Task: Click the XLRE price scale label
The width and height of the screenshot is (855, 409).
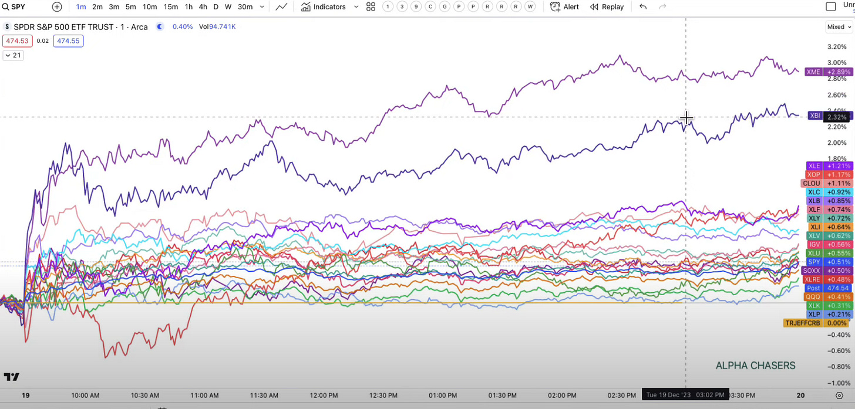Action: [x=827, y=279]
